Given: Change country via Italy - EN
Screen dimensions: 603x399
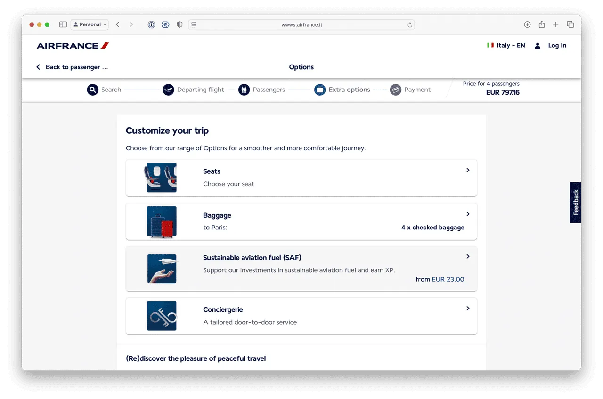Looking at the screenshot, I should tap(511, 45).
